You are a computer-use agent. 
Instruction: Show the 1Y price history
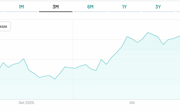tap(124, 7)
